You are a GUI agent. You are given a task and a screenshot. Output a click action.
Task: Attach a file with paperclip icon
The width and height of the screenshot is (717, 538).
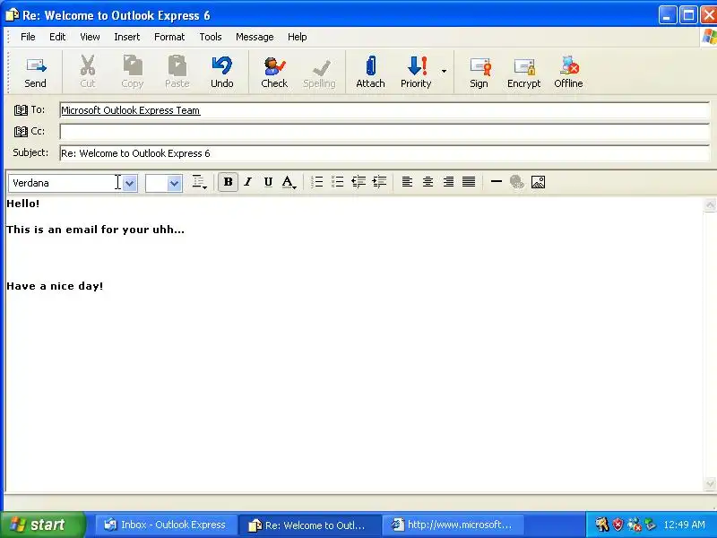(370, 73)
